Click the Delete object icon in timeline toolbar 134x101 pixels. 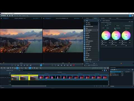(x=8, y=68)
